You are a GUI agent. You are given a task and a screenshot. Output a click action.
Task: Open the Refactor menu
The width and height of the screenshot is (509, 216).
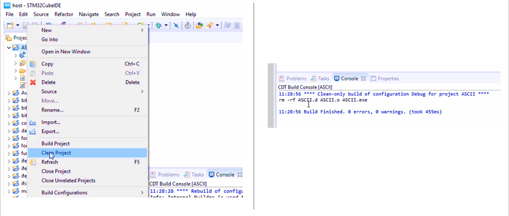64,14
